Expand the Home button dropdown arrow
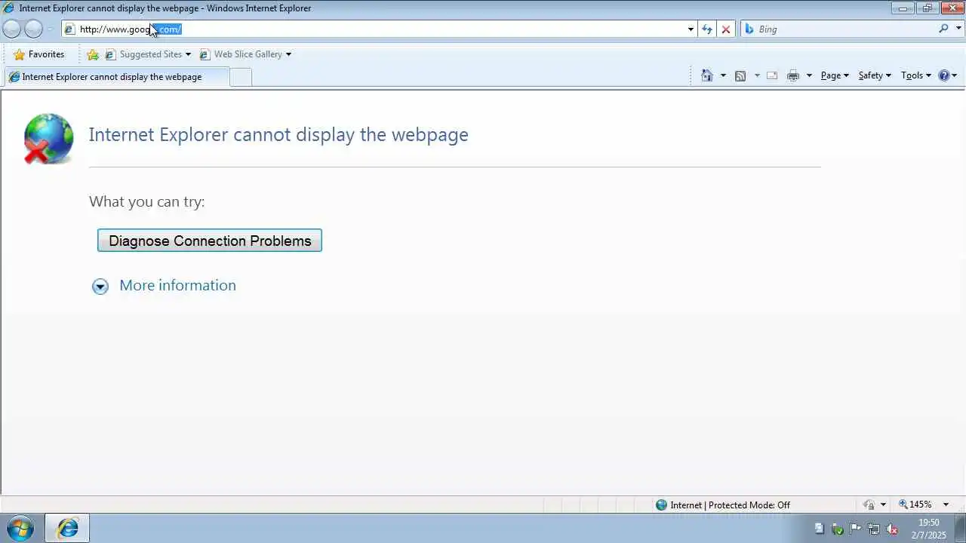Viewport: 966px width, 543px height. [723, 75]
